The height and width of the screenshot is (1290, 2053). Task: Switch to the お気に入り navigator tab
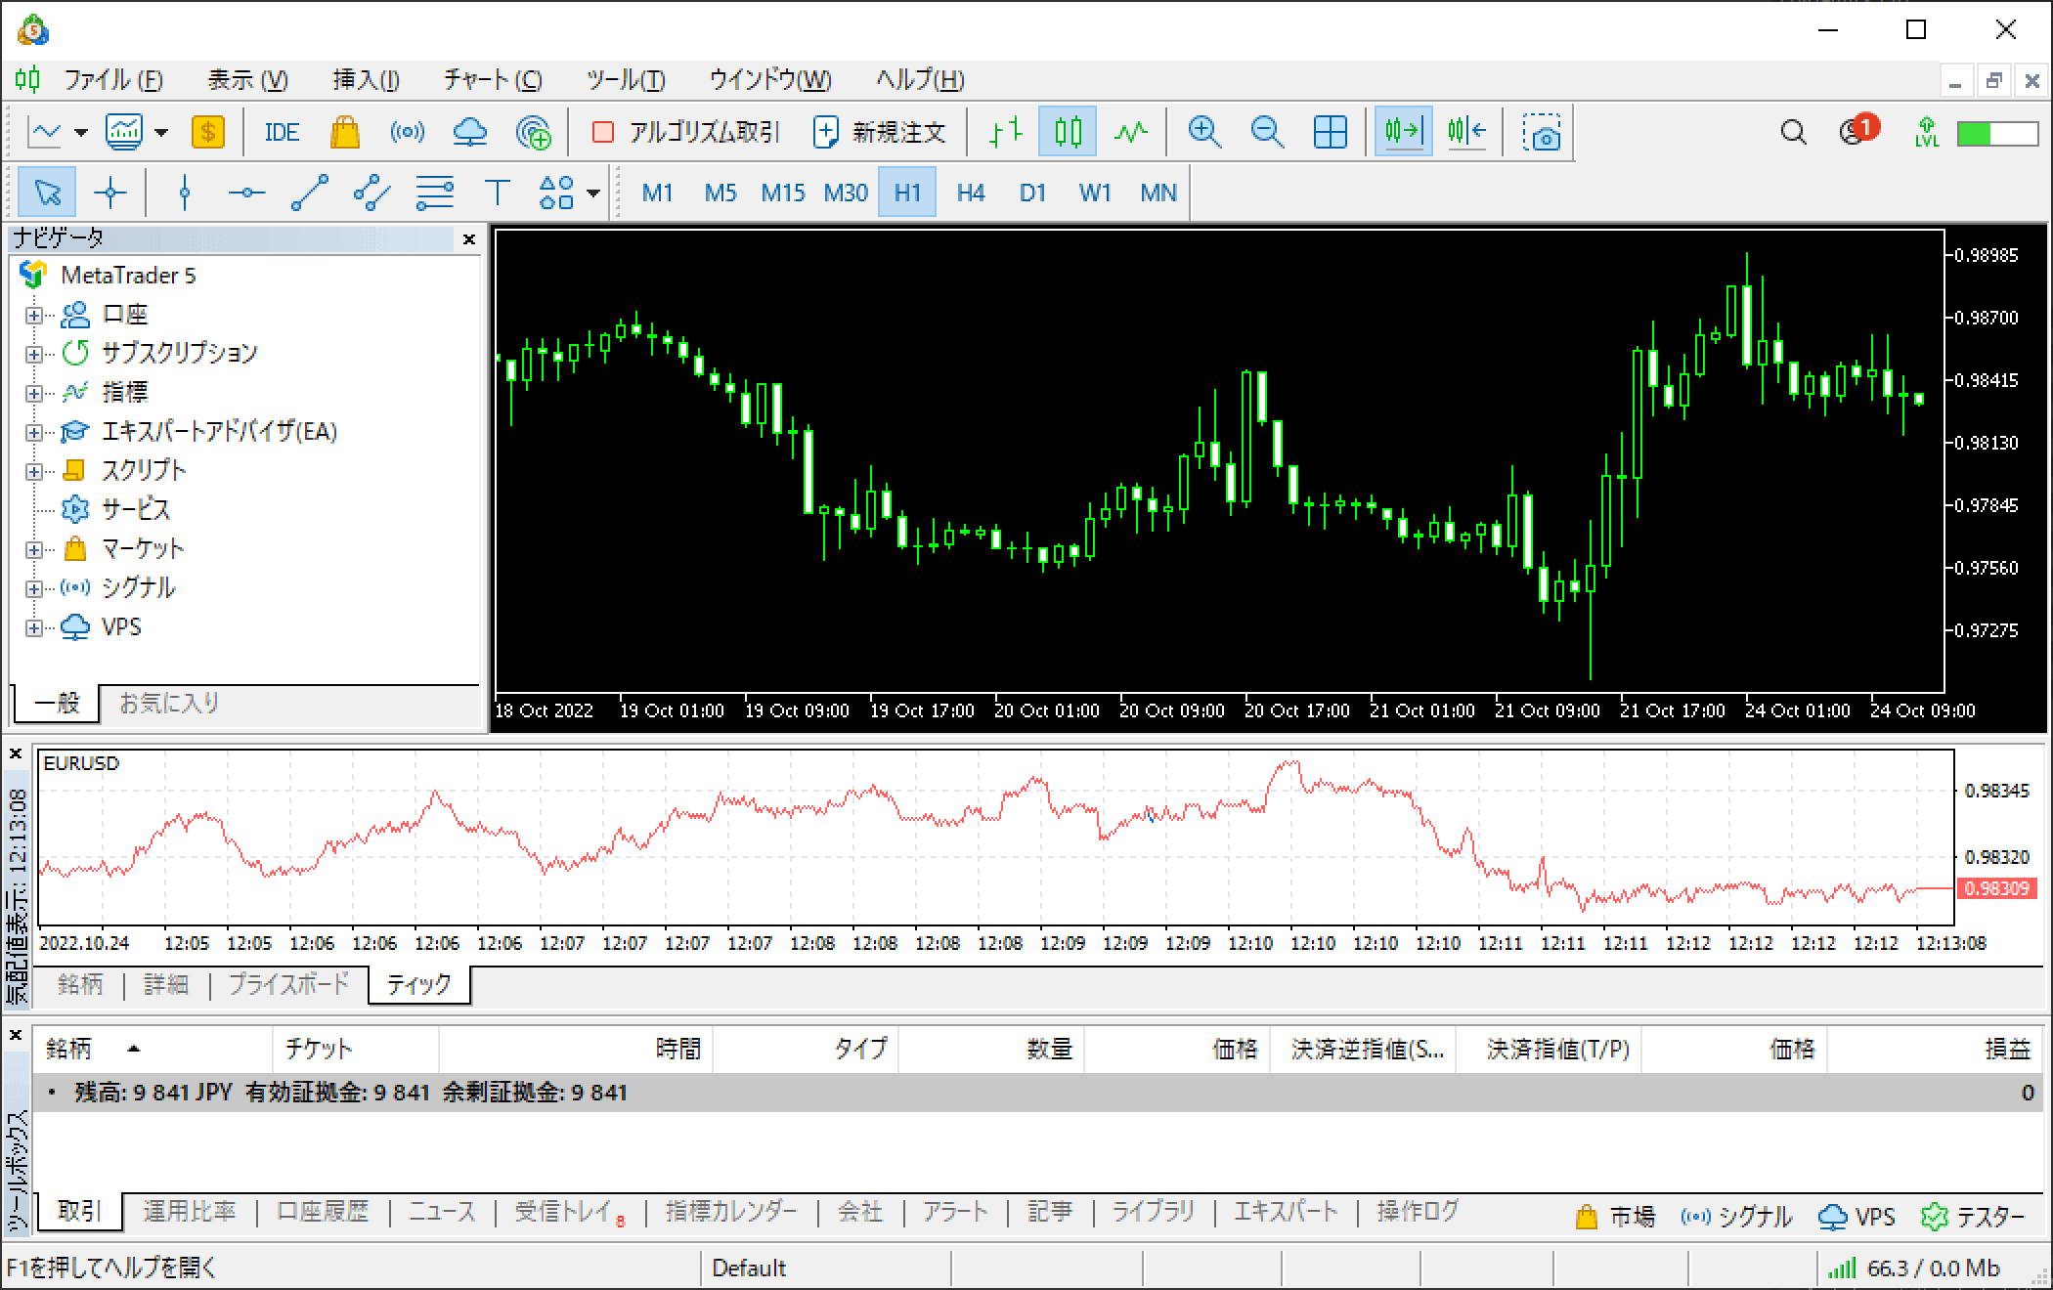pos(170,703)
